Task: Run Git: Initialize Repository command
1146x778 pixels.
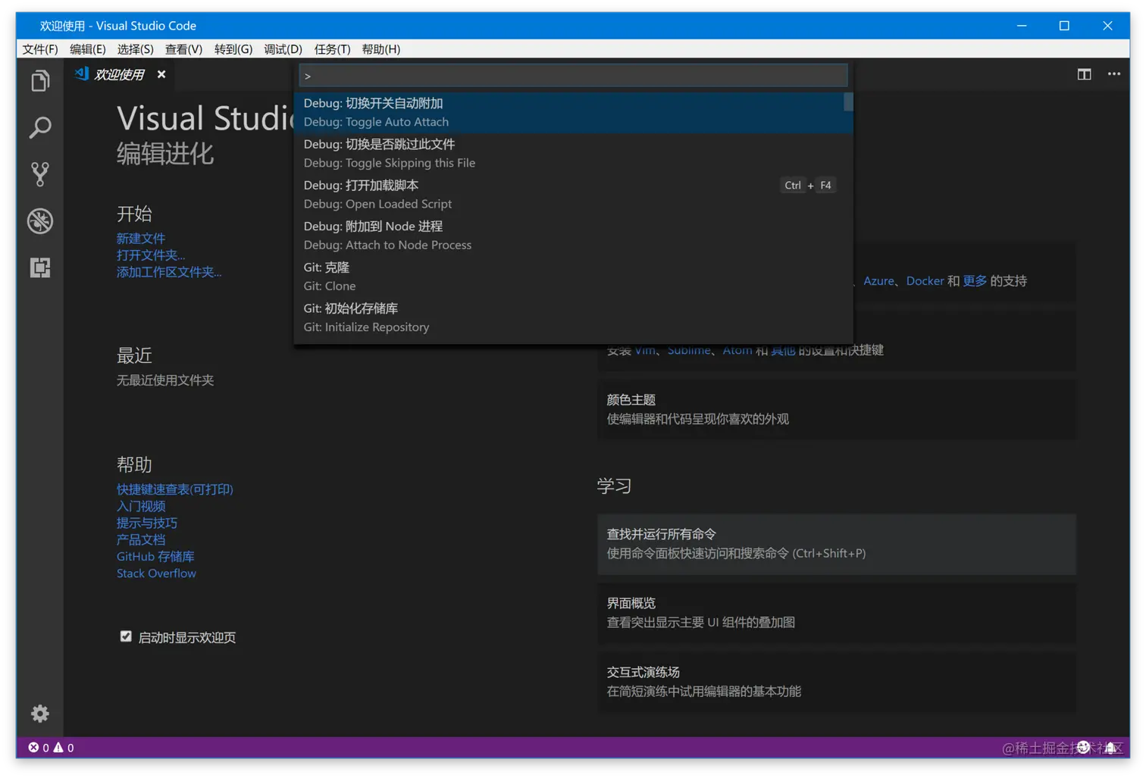Action: point(573,317)
